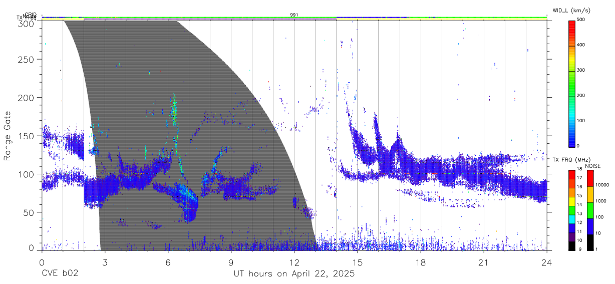Screen dimensions: 615x284
Task: Click the '14' tick on the TX FRQ legend
Action: (x=580, y=204)
